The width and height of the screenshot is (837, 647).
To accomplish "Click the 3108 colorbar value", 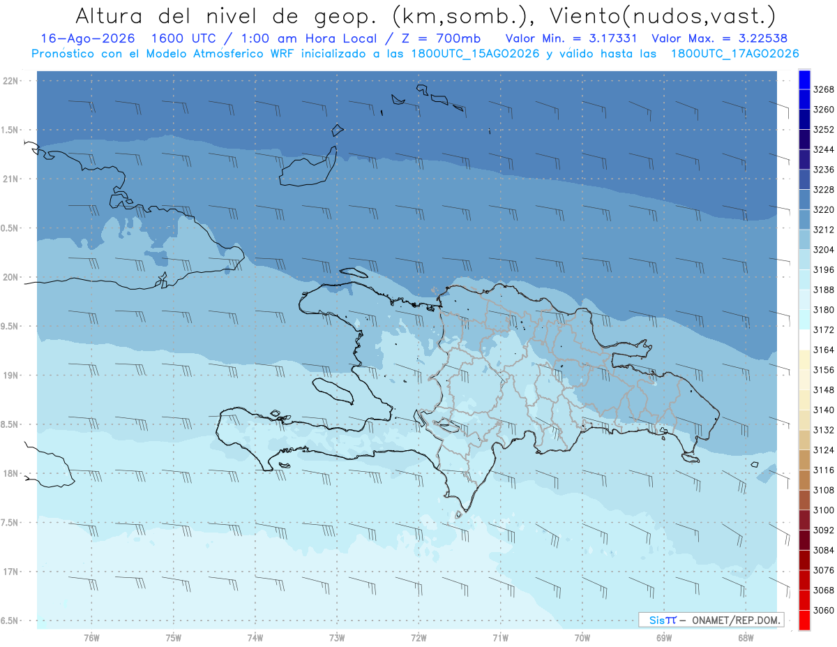I will (x=823, y=490).
